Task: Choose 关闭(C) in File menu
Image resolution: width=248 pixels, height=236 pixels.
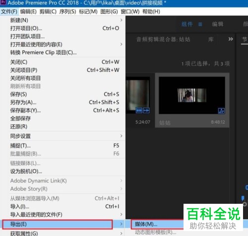Action: click(62, 62)
